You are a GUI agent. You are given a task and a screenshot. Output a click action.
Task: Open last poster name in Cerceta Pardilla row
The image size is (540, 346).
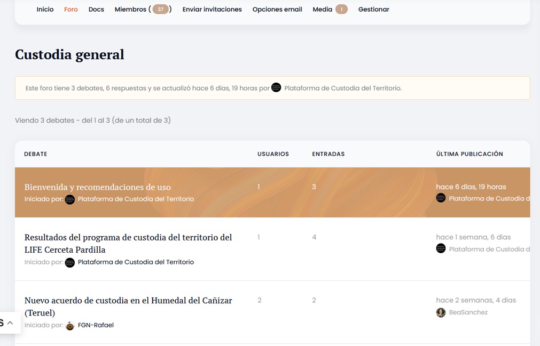tap(489, 249)
